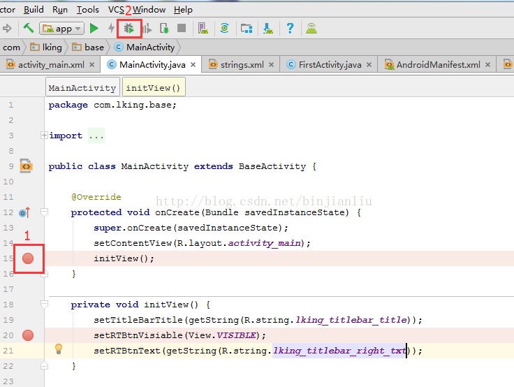The height and width of the screenshot is (387, 514).
Task: Close the MainActivity.java tab
Action: click(193, 65)
